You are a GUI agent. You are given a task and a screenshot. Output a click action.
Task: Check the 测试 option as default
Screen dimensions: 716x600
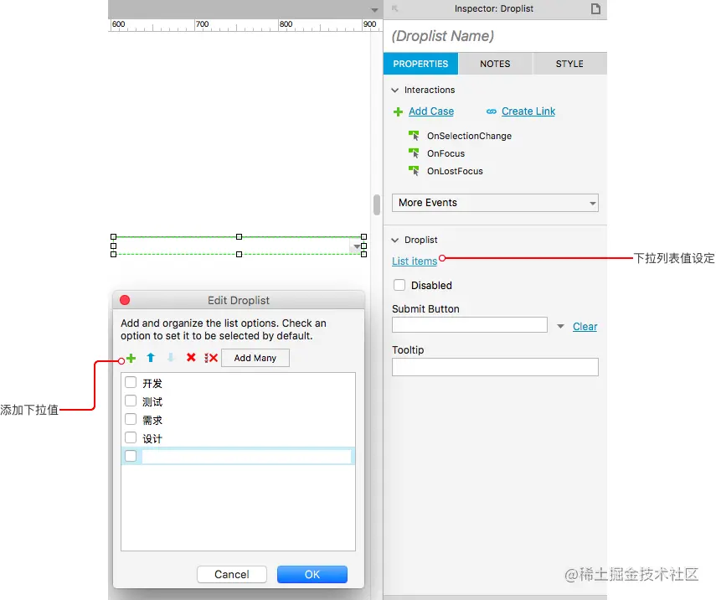pos(131,401)
